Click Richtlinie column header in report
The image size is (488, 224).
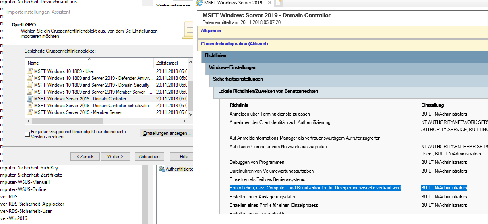[239, 105]
